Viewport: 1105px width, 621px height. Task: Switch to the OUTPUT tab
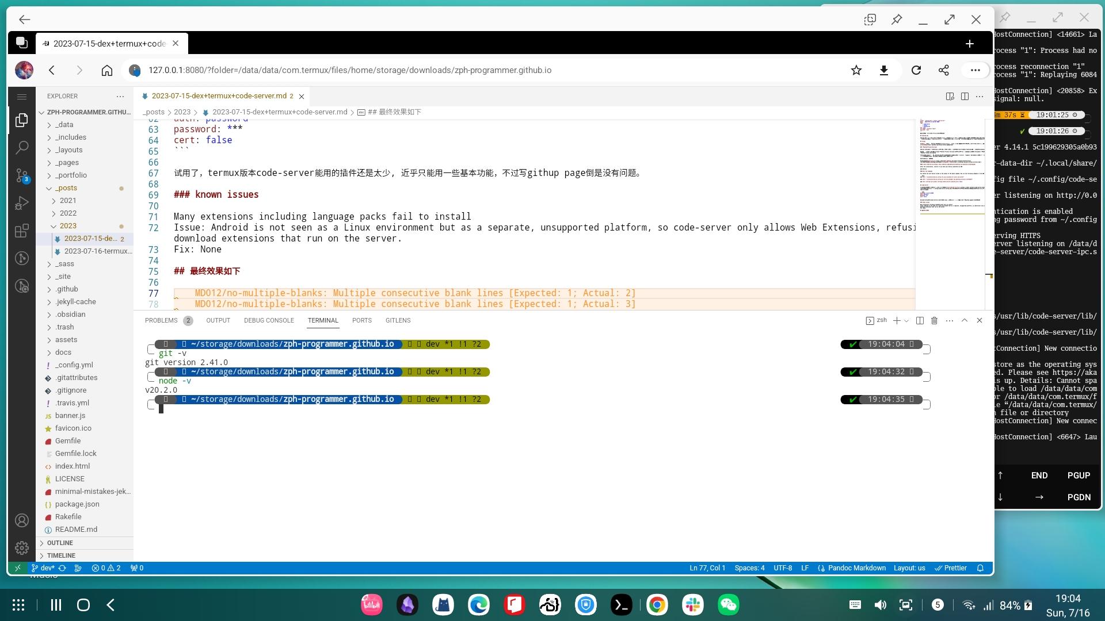(218, 320)
